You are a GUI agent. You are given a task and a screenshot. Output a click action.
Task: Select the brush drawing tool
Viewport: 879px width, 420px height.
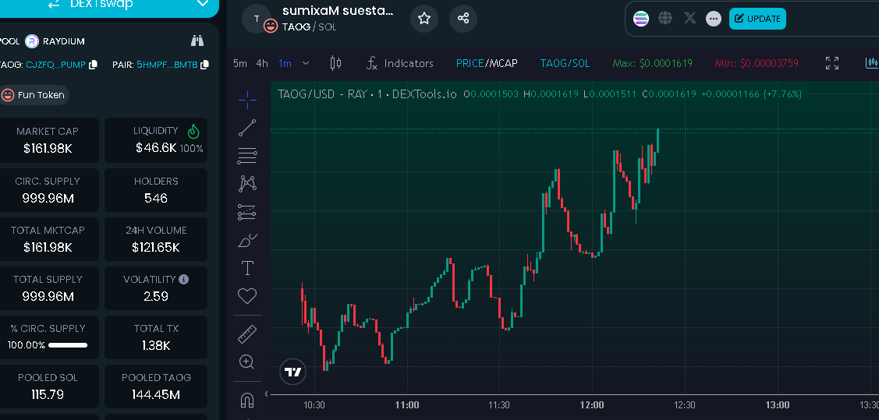click(247, 241)
